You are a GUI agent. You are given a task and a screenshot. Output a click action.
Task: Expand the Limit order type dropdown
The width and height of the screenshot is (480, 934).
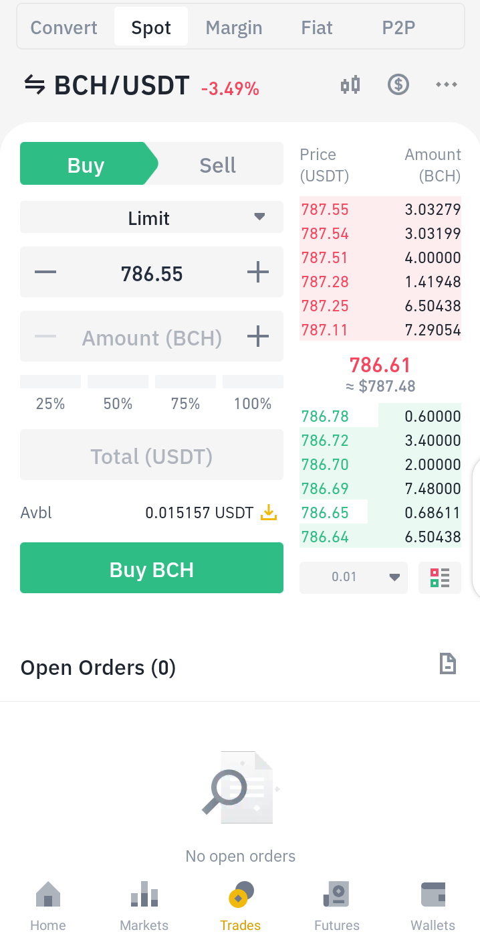coord(152,218)
